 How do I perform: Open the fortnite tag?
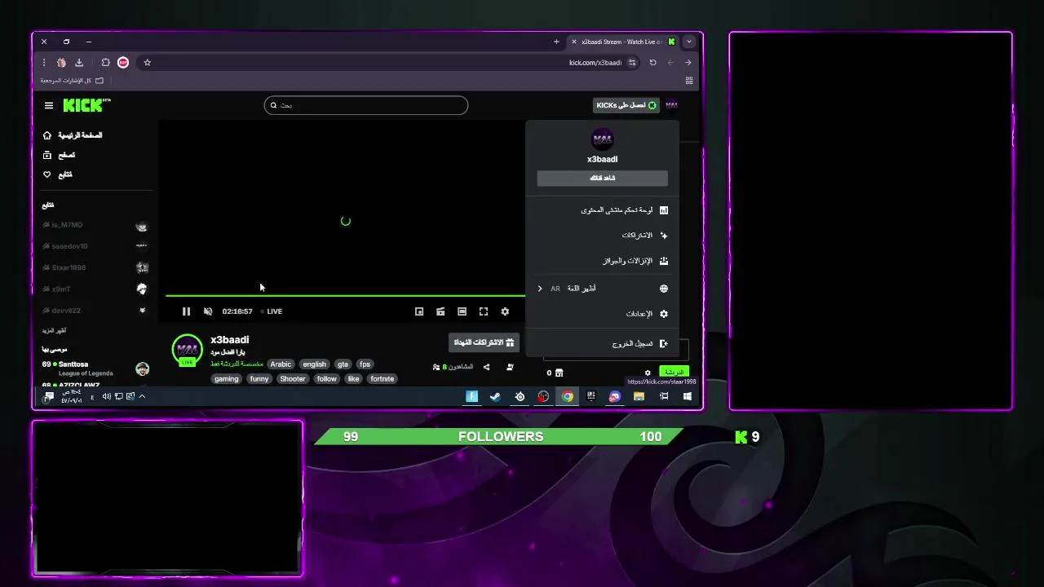tap(382, 378)
